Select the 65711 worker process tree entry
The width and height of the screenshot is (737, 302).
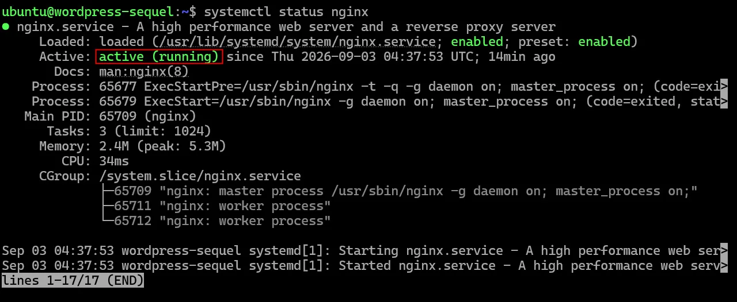click(222, 206)
